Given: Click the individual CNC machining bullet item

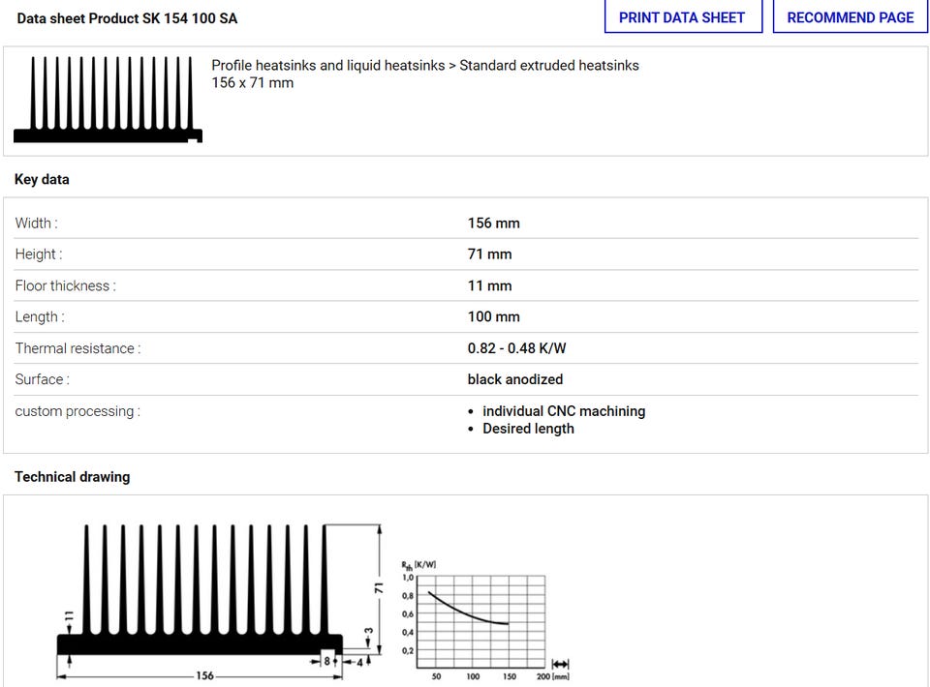Looking at the screenshot, I should tap(563, 411).
